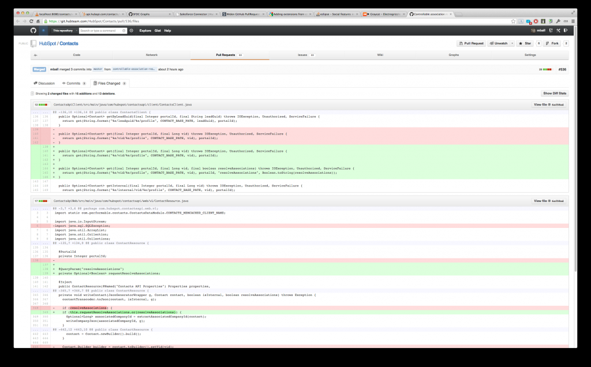Switch to the localhost:8080 browser tab
The width and height of the screenshot is (591, 367).
(56, 14)
